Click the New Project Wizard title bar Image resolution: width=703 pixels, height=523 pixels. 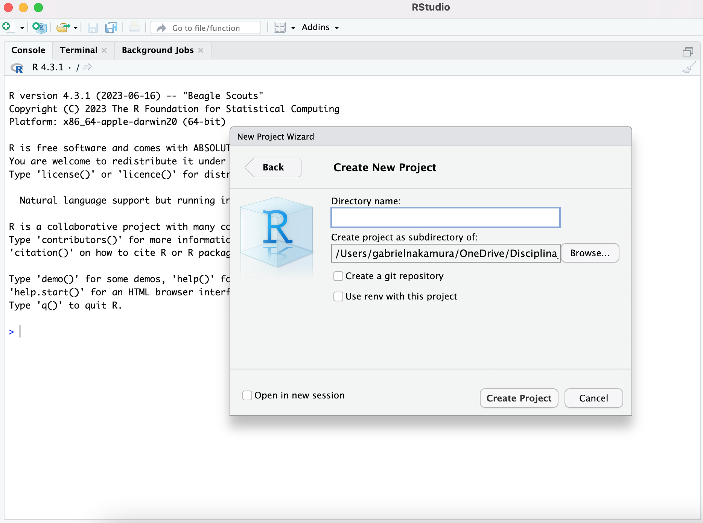pyautogui.click(x=431, y=137)
